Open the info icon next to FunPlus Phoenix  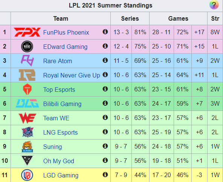pyautogui.click(x=105, y=32)
